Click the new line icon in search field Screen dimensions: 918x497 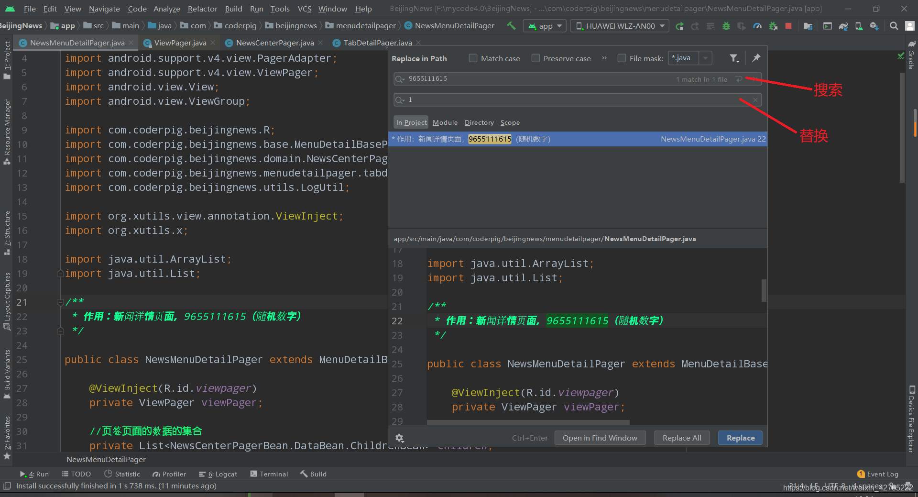coord(739,79)
